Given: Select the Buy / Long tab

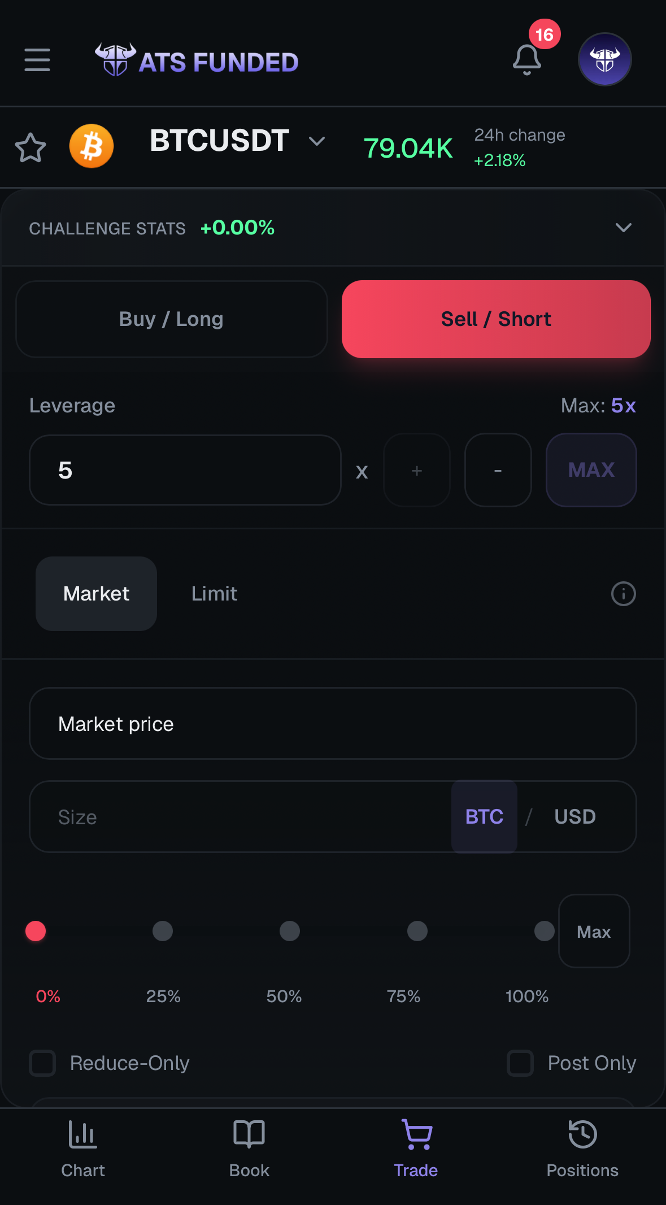Looking at the screenshot, I should (172, 319).
